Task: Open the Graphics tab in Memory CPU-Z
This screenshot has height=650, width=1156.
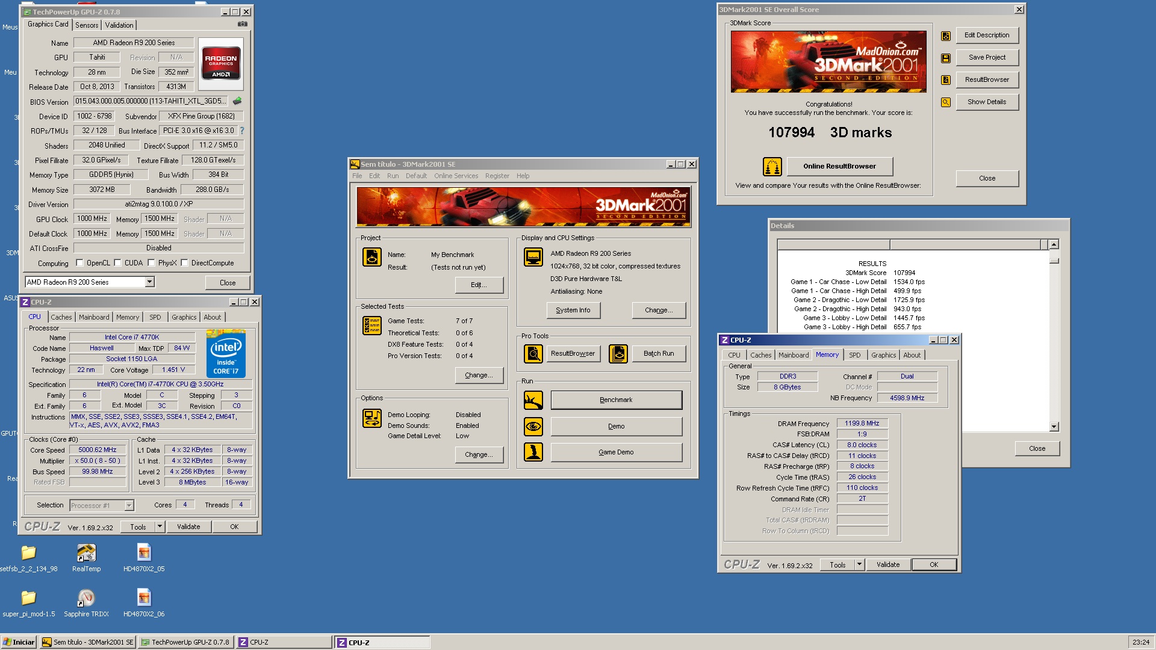Action: [883, 355]
